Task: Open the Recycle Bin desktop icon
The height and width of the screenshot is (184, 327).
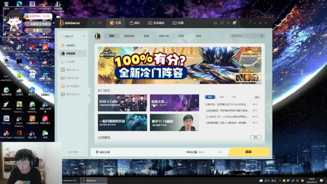Action: pos(6,5)
